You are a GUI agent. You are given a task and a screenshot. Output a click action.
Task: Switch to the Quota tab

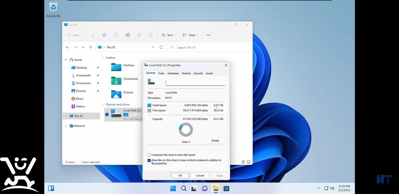coord(209,73)
